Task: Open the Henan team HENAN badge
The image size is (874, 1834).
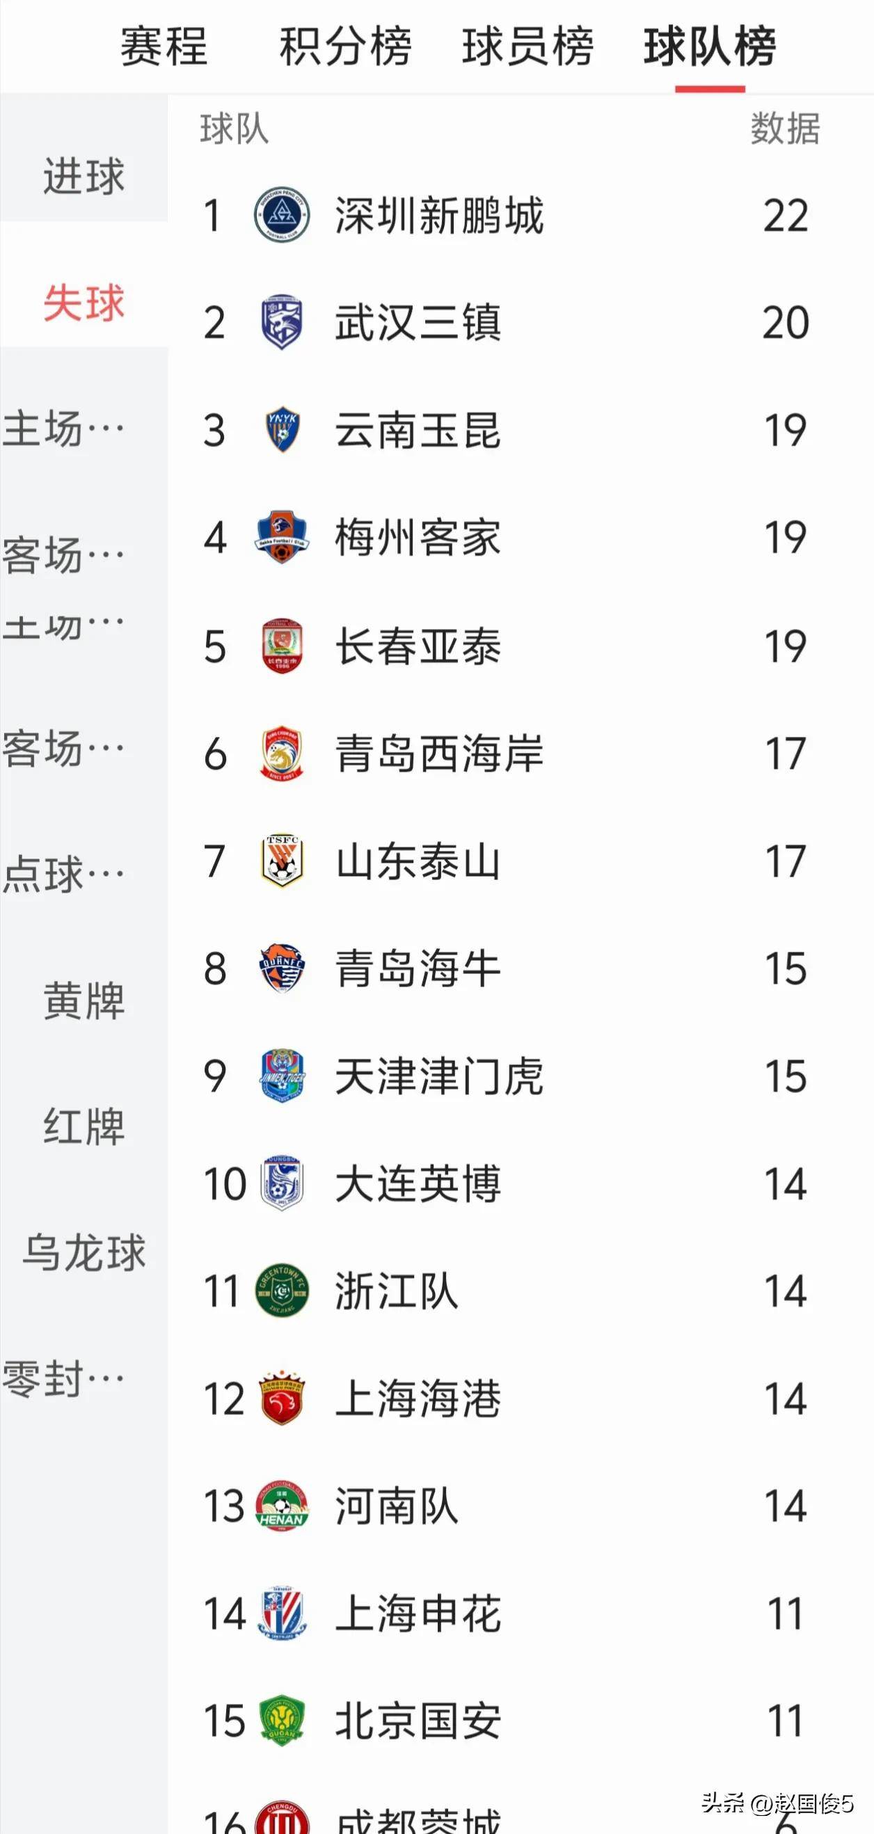Action: click(x=282, y=1506)
